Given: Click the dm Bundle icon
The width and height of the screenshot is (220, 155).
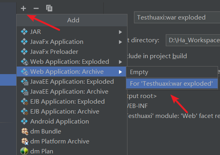Looking at the screenshot, I should coord(25,131).
